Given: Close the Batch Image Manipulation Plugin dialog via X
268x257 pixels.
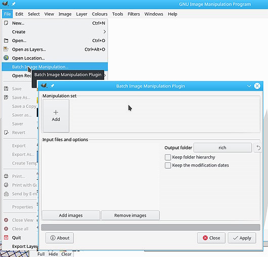Looking at the screenshot, I should pos(257,86).
